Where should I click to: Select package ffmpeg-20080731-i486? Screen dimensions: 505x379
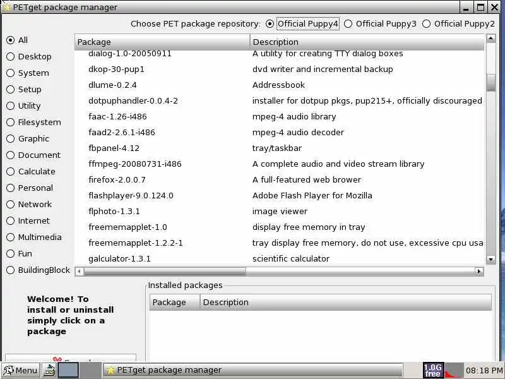click(135, 164)
